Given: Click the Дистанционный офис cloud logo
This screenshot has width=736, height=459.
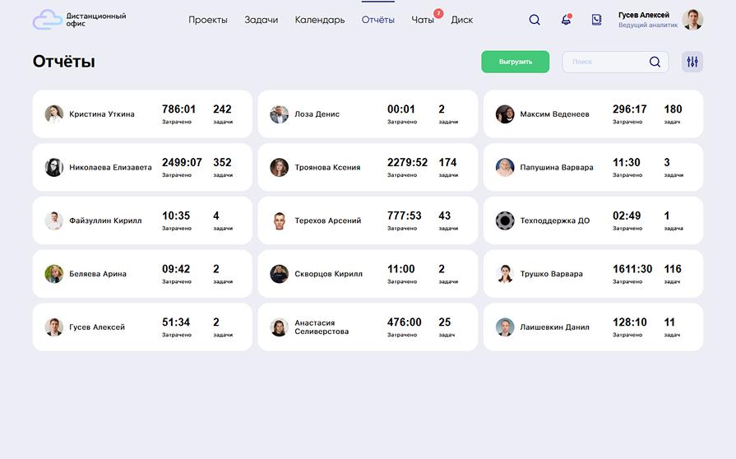Looking at the screenshot, I should click(x=46, y=20).
